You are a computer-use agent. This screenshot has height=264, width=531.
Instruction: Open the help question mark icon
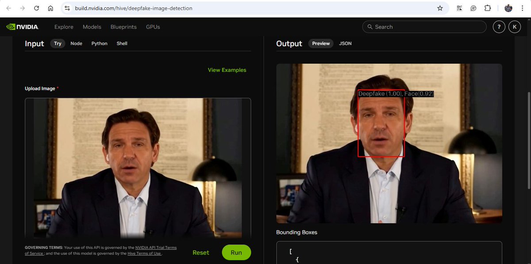click(x=499, y=27)
